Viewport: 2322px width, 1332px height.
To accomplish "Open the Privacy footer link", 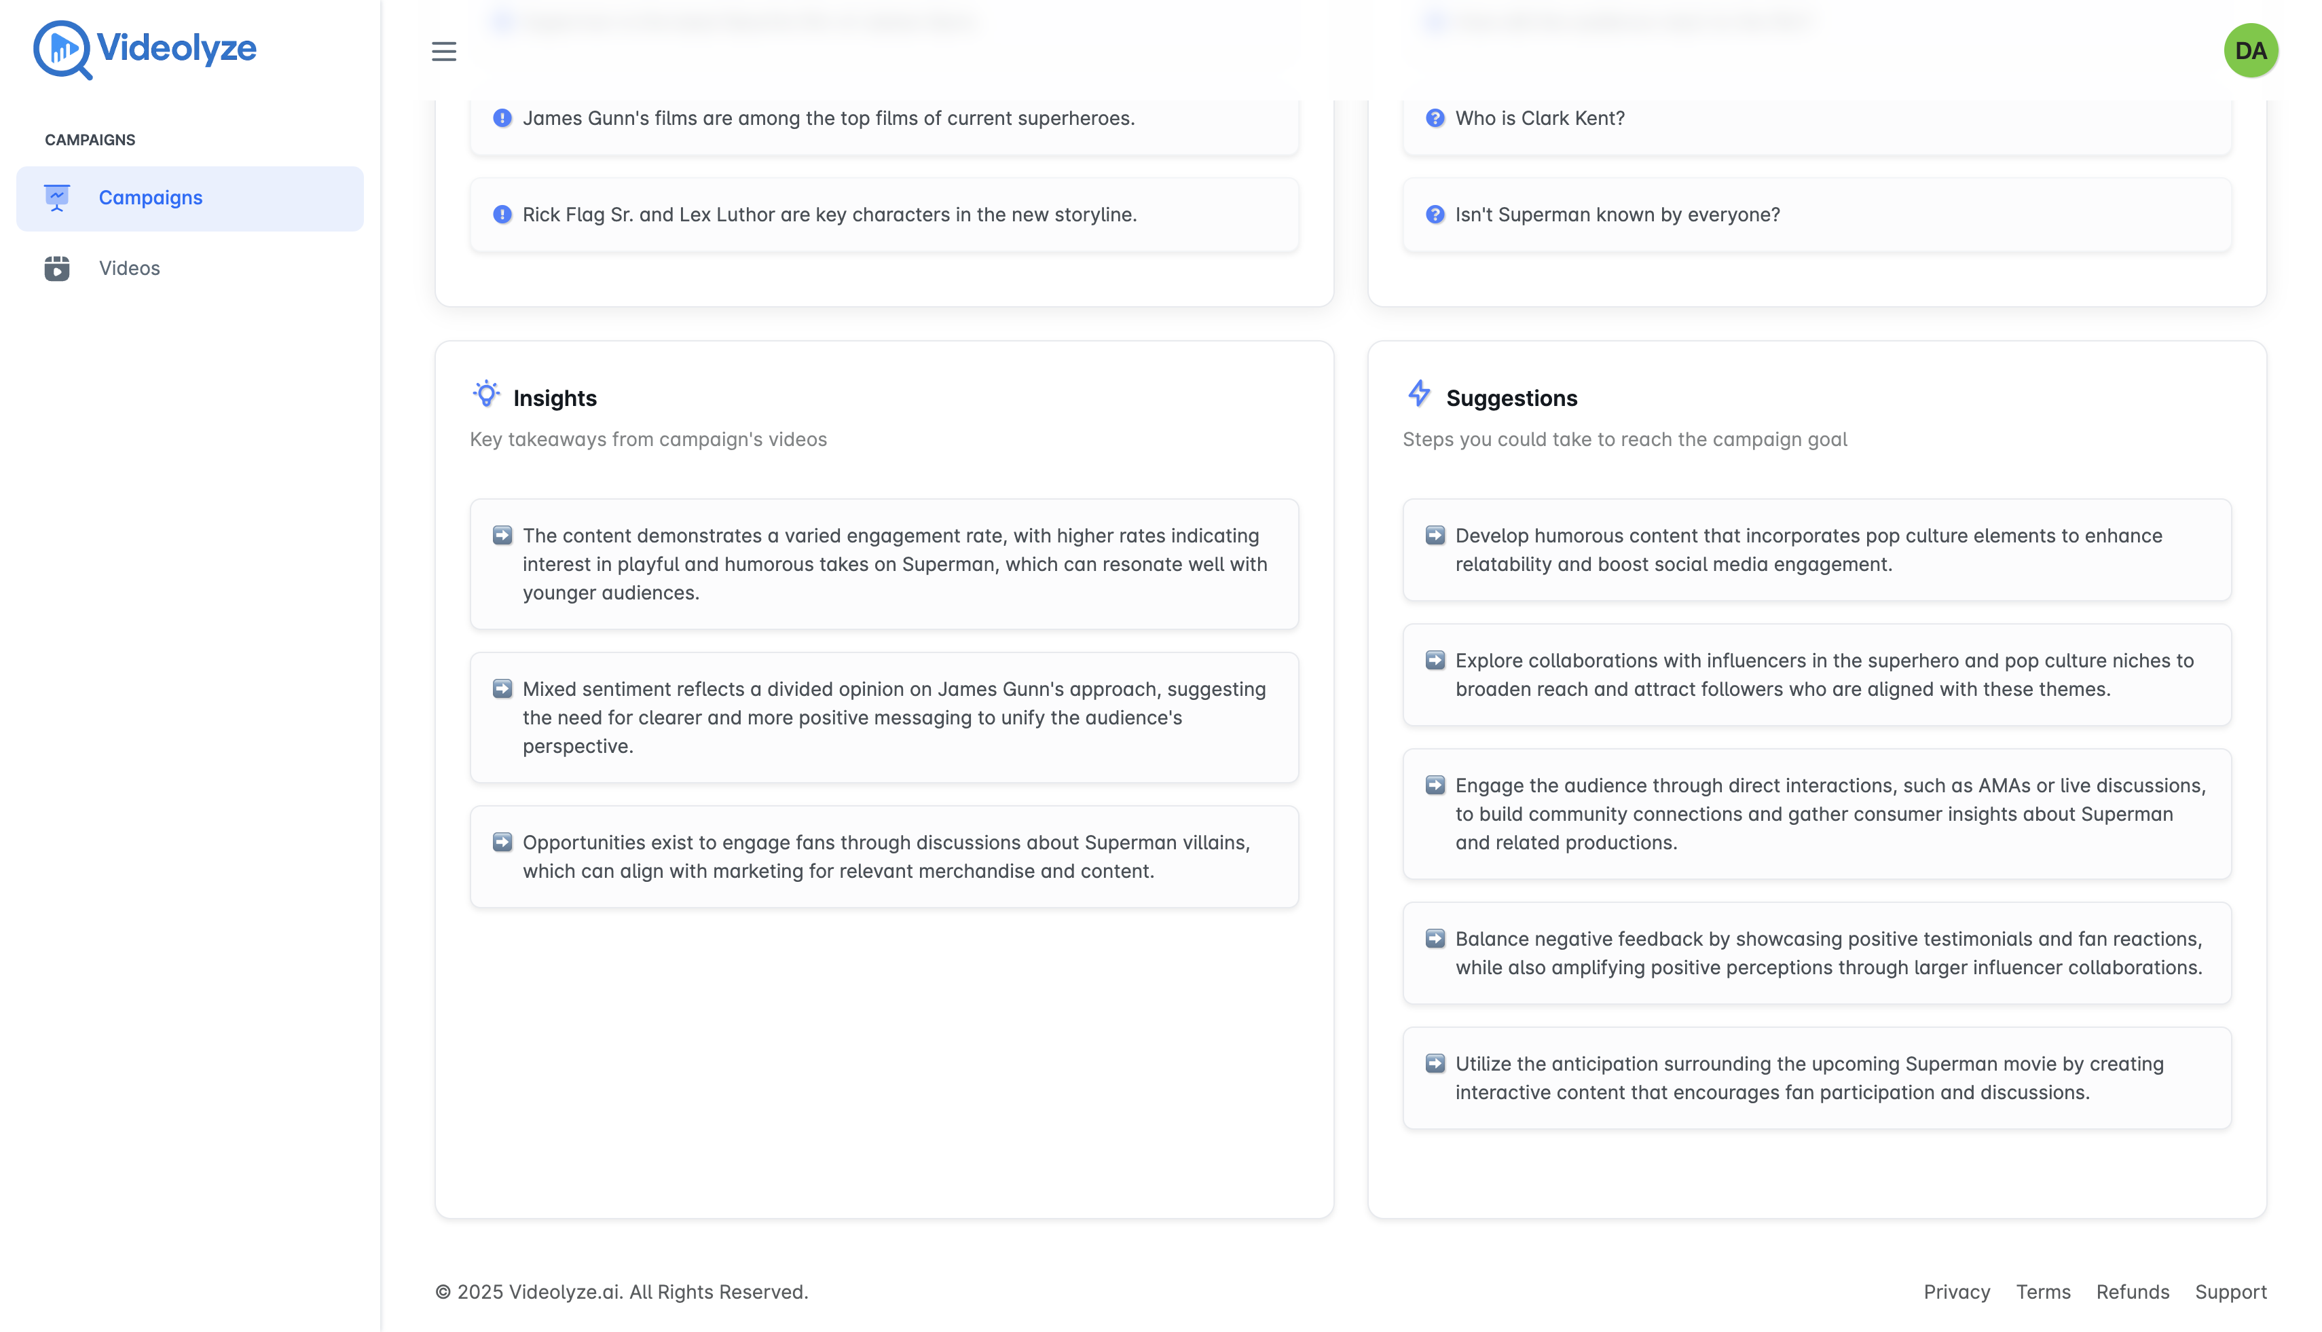I will 1956,1292.
